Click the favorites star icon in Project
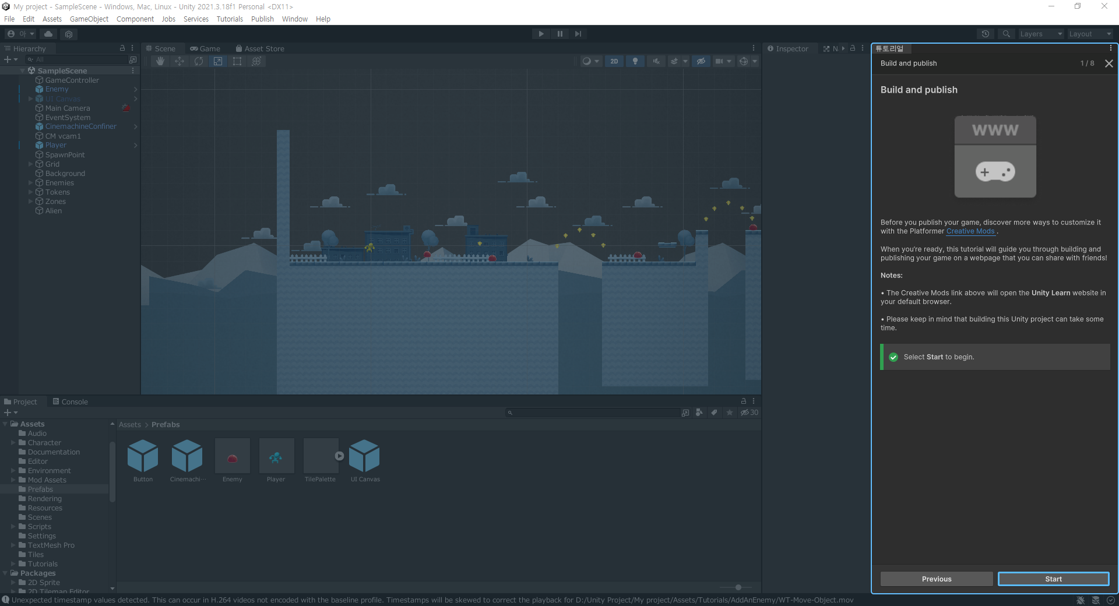The image size is (1119, 606). click(730, 413)
